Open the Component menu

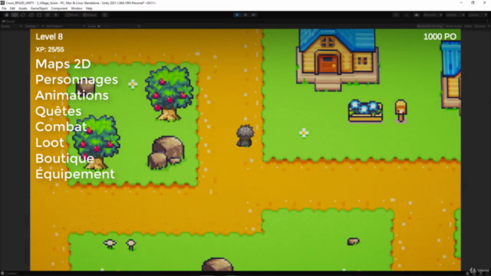point(59,8)
